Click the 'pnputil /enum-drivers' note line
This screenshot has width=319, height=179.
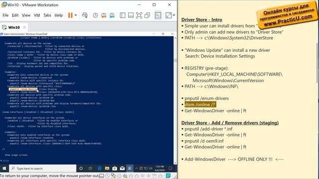pos(206,98)
